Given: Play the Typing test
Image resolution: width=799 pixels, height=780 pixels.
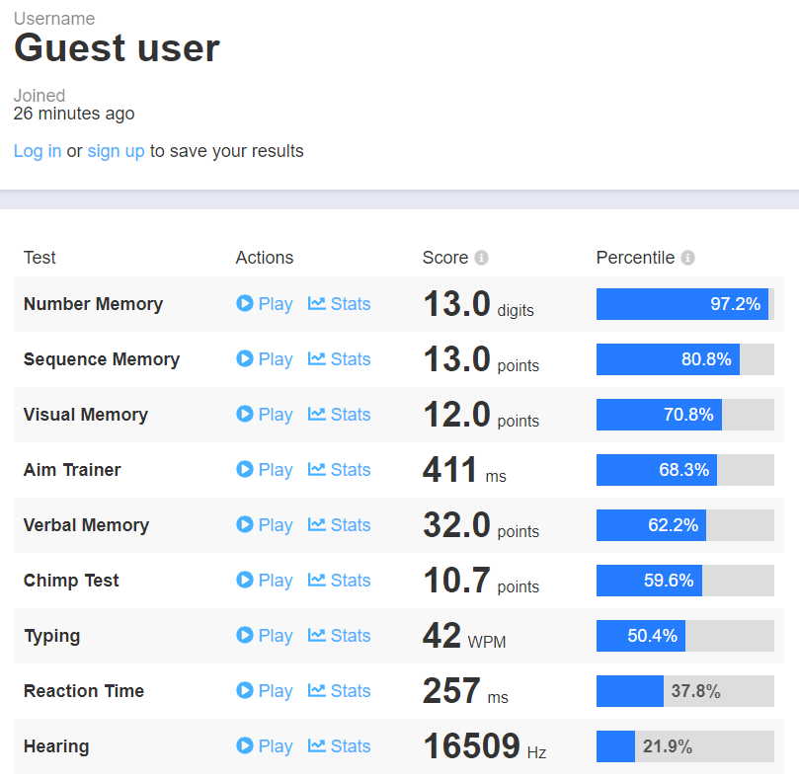Looking at the screenshot, I should pyautogui.click(x=265, y=636).
